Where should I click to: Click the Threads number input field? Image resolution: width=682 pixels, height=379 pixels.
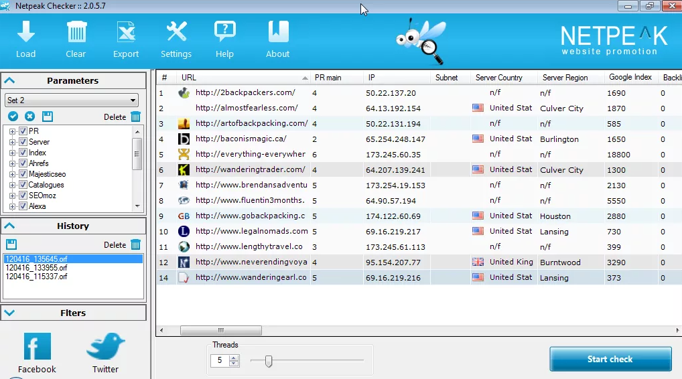(x=220, y=360)
